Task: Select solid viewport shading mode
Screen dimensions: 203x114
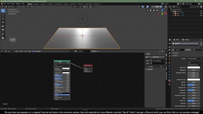Action: pos(157,7)
